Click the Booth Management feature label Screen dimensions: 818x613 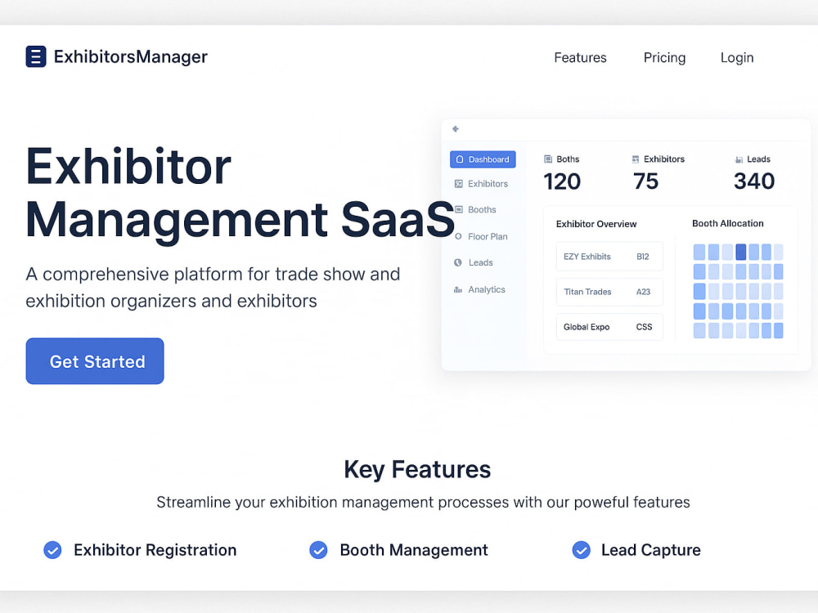(x=414, y=550)
